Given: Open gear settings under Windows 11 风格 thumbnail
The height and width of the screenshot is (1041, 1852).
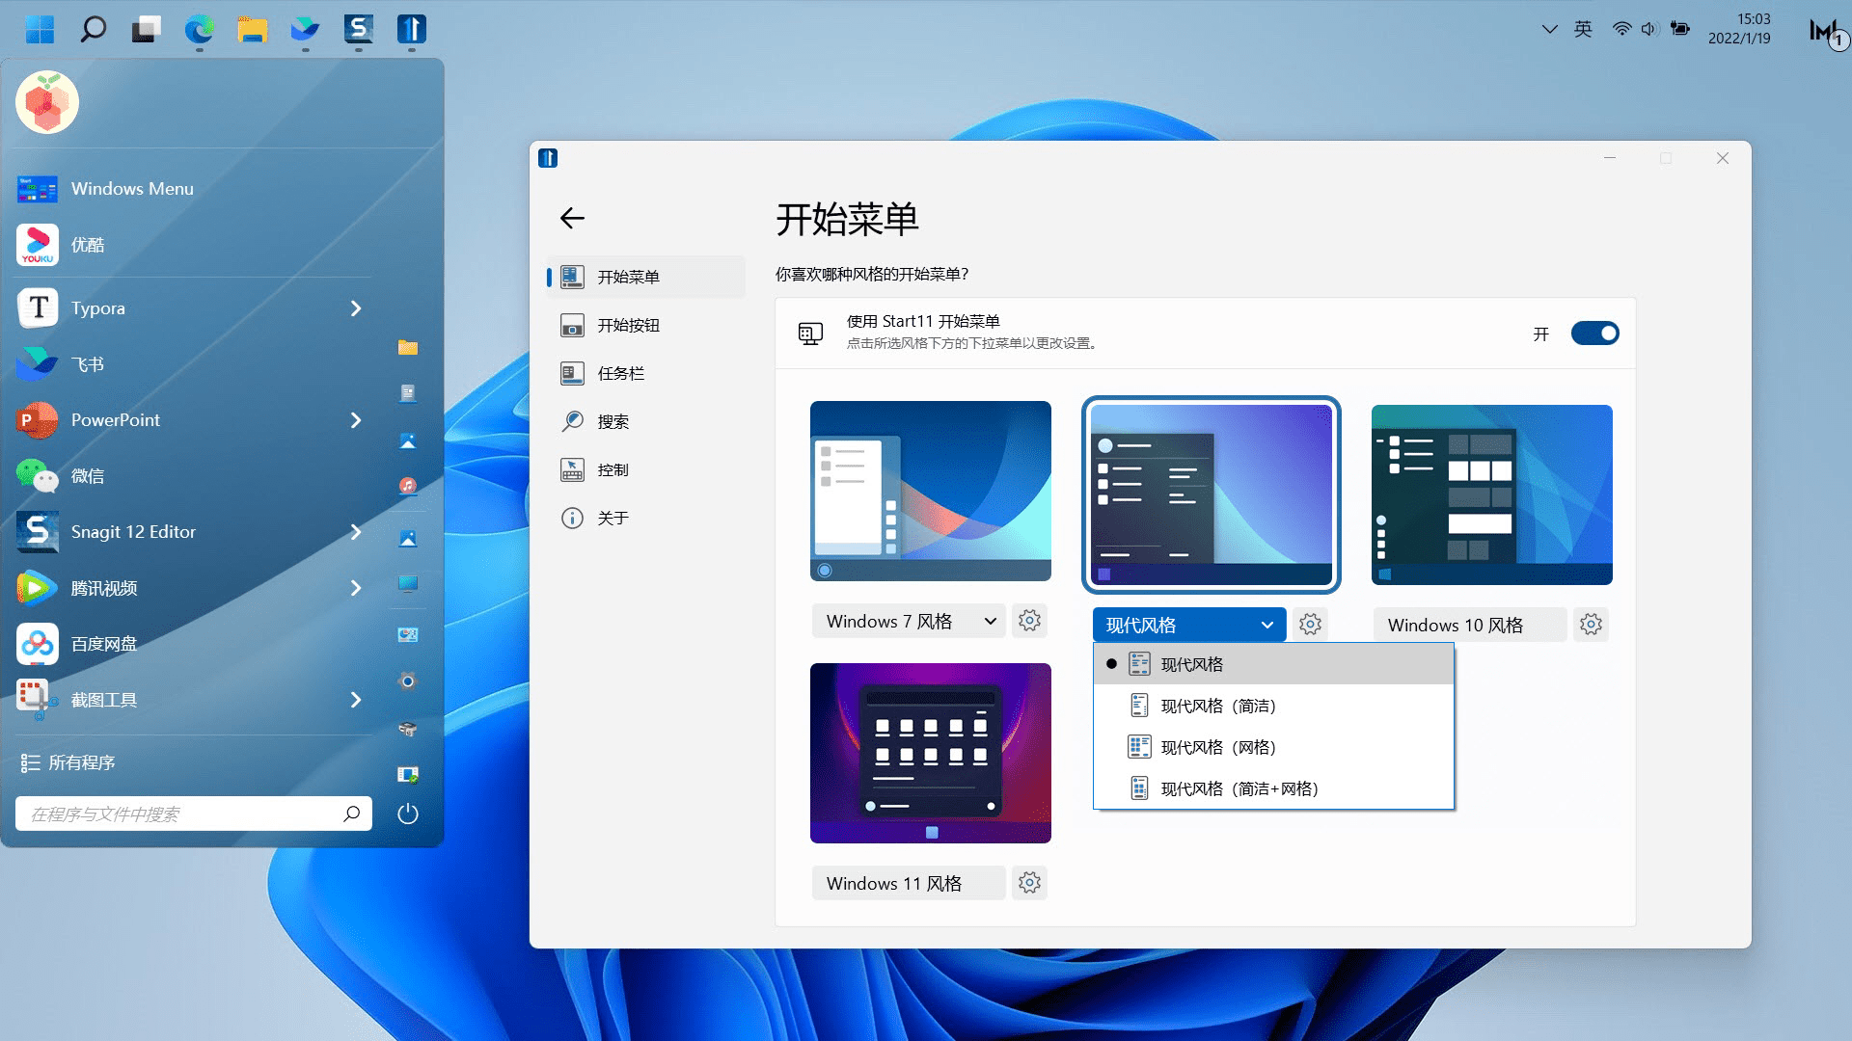Looking at the screenshot, I should click(x=1029, y=882).
